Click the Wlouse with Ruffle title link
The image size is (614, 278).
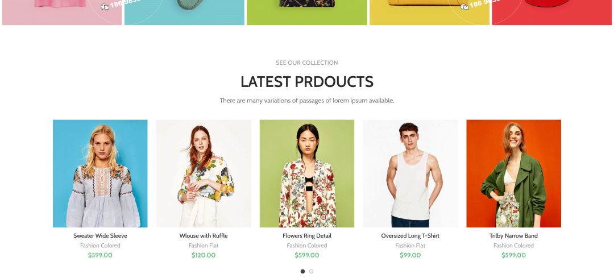tap(204, 236)
